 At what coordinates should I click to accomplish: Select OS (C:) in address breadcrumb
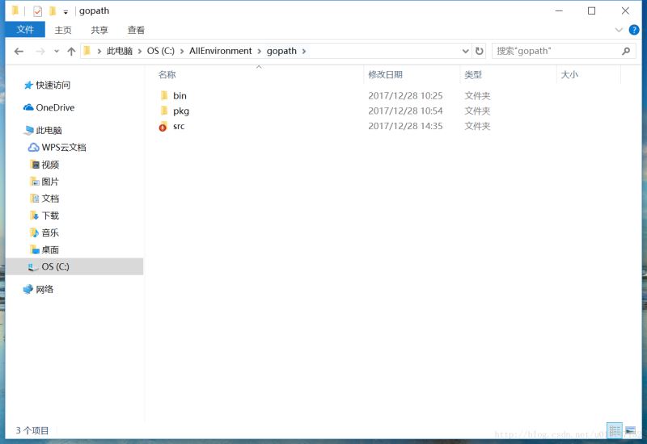point(160,51)
